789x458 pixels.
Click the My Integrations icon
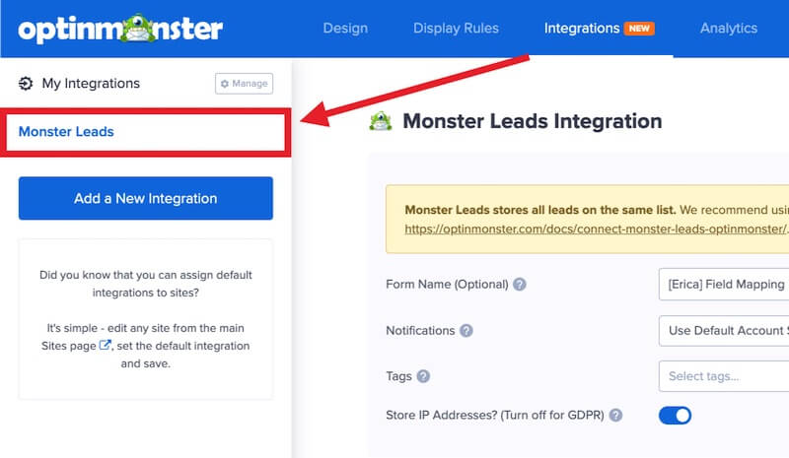point(26,84)
